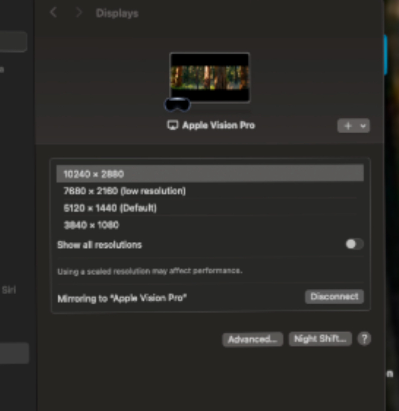The image size is (399, 411).
Task: Go forward with the right chevron
Action: [79, 12]
